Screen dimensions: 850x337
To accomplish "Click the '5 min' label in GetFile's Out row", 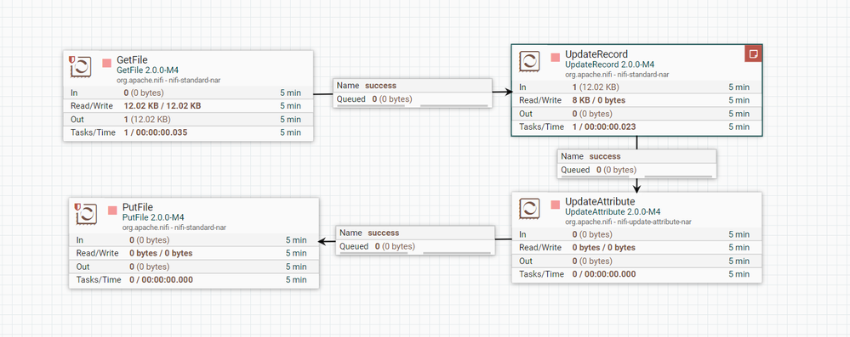I will (x=290, y=120).
